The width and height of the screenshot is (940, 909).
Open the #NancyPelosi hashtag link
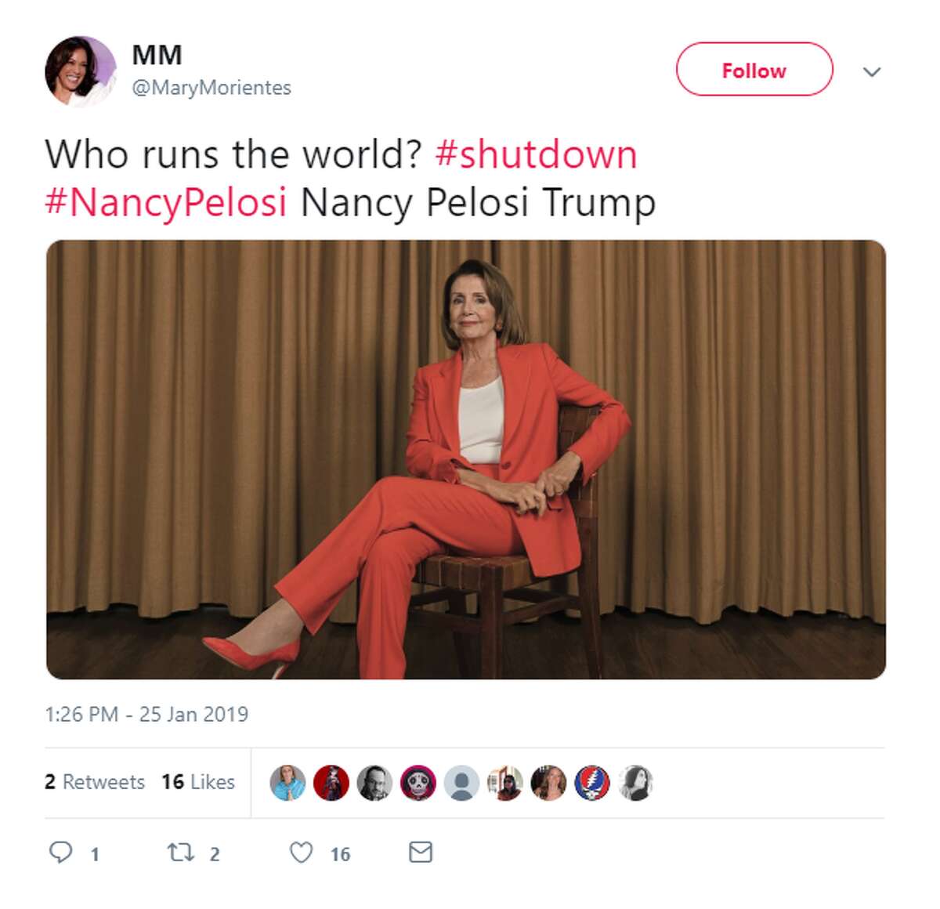(x=166, y=202)
